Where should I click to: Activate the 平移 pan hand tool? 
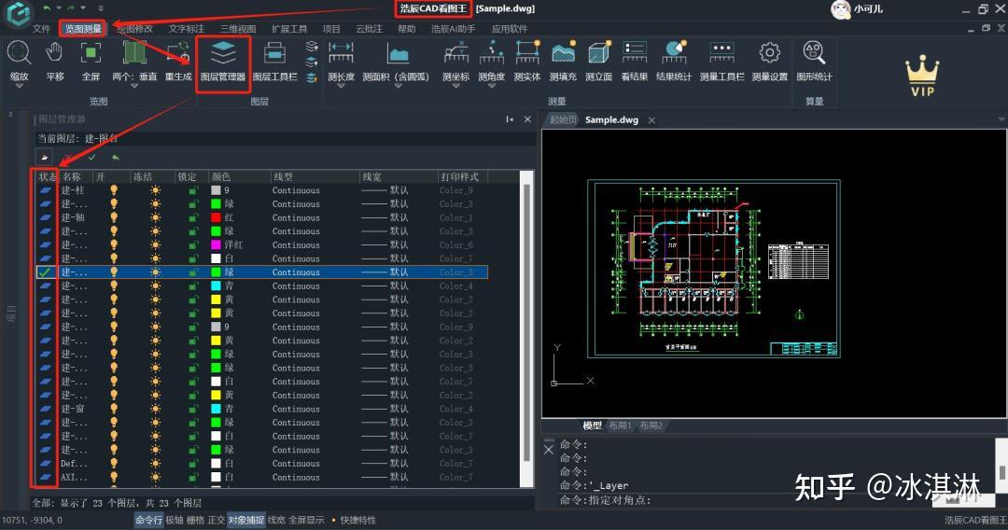click(55, 60)
